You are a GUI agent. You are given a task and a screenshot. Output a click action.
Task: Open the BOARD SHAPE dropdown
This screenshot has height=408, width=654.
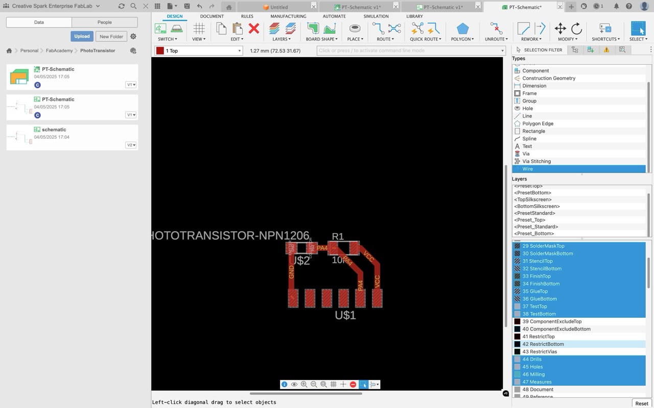pyautogui.click(x=322, y=39)
